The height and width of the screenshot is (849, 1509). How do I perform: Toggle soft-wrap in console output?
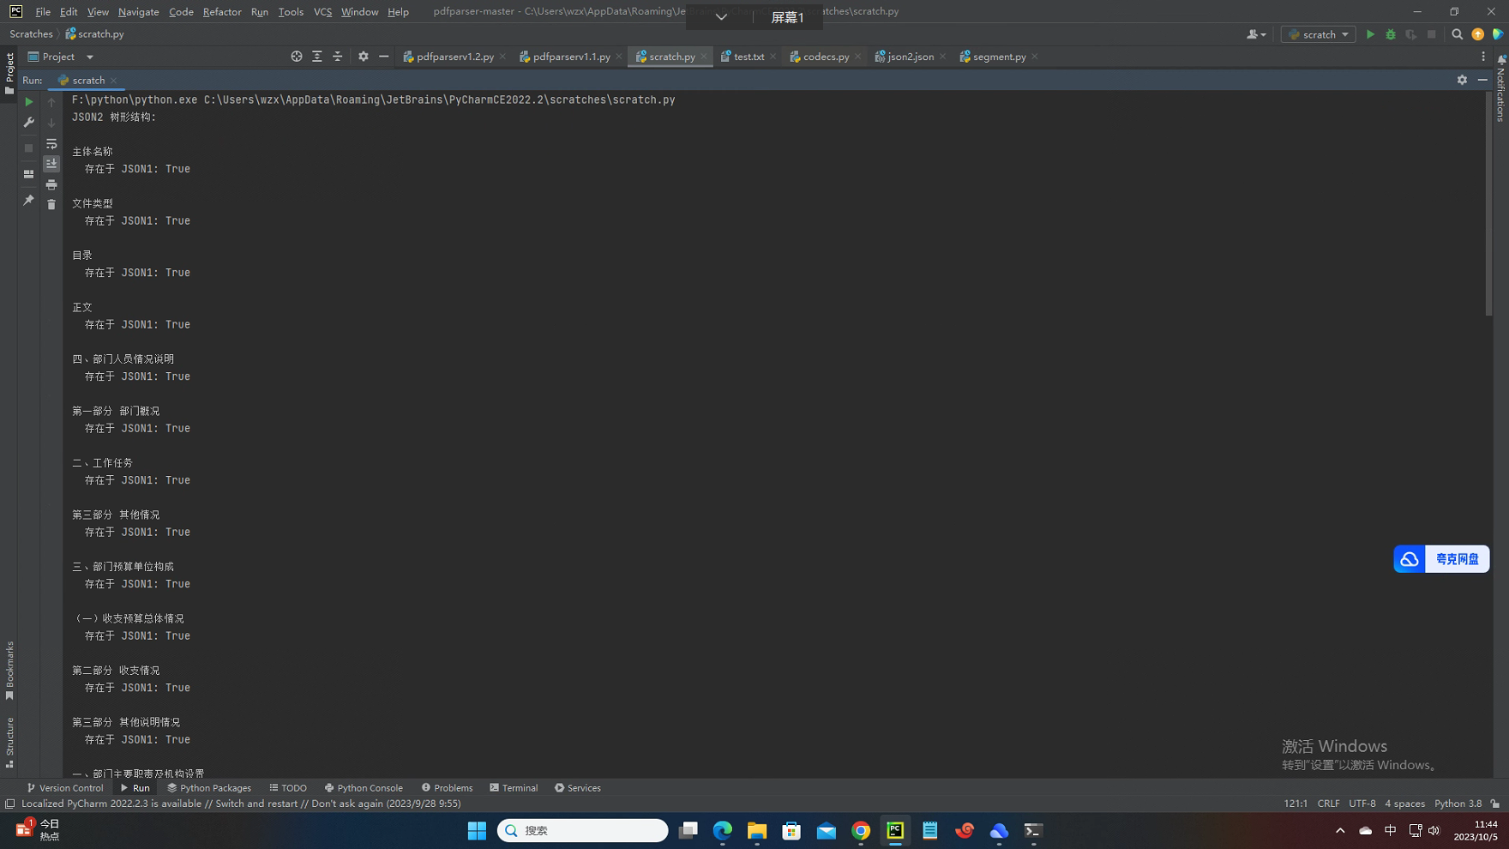51,143
